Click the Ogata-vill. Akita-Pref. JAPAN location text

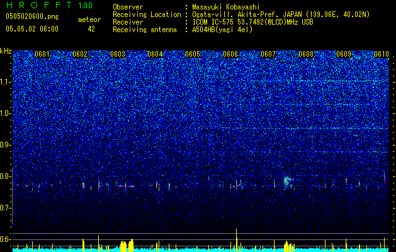pyautogui.click(x=247, y=14)
